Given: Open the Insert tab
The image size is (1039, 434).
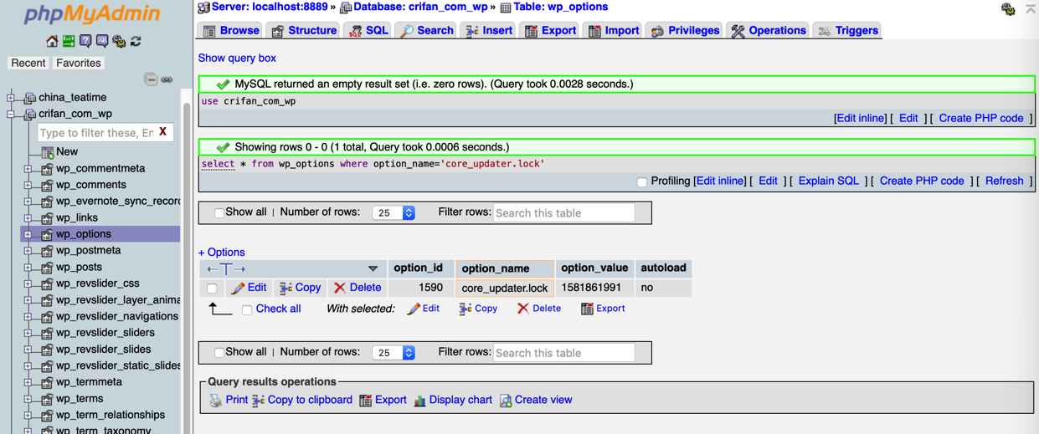Looking at the screenshot, I should pos(489,30).
